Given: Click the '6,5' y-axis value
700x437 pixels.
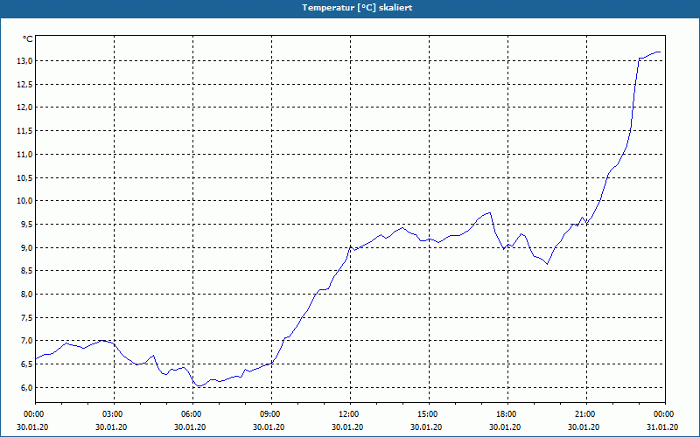Looking at the screenshot, I should point(26,364).
